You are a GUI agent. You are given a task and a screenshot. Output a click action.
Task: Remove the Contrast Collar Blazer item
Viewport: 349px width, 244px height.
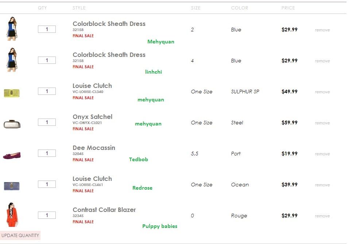tap(322, 216)
